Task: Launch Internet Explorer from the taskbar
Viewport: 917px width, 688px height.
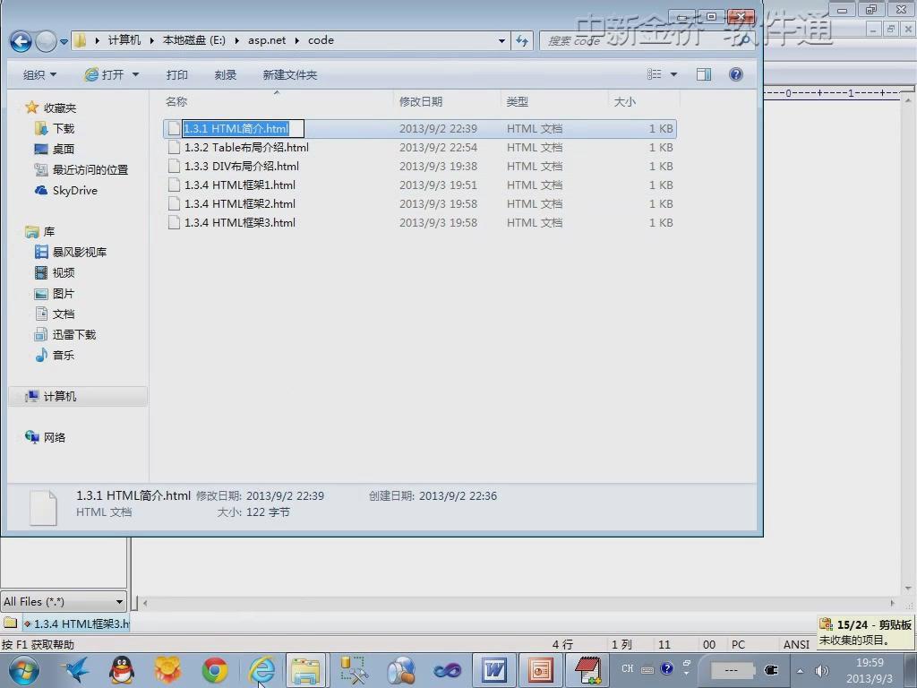Action: [261, 670]
